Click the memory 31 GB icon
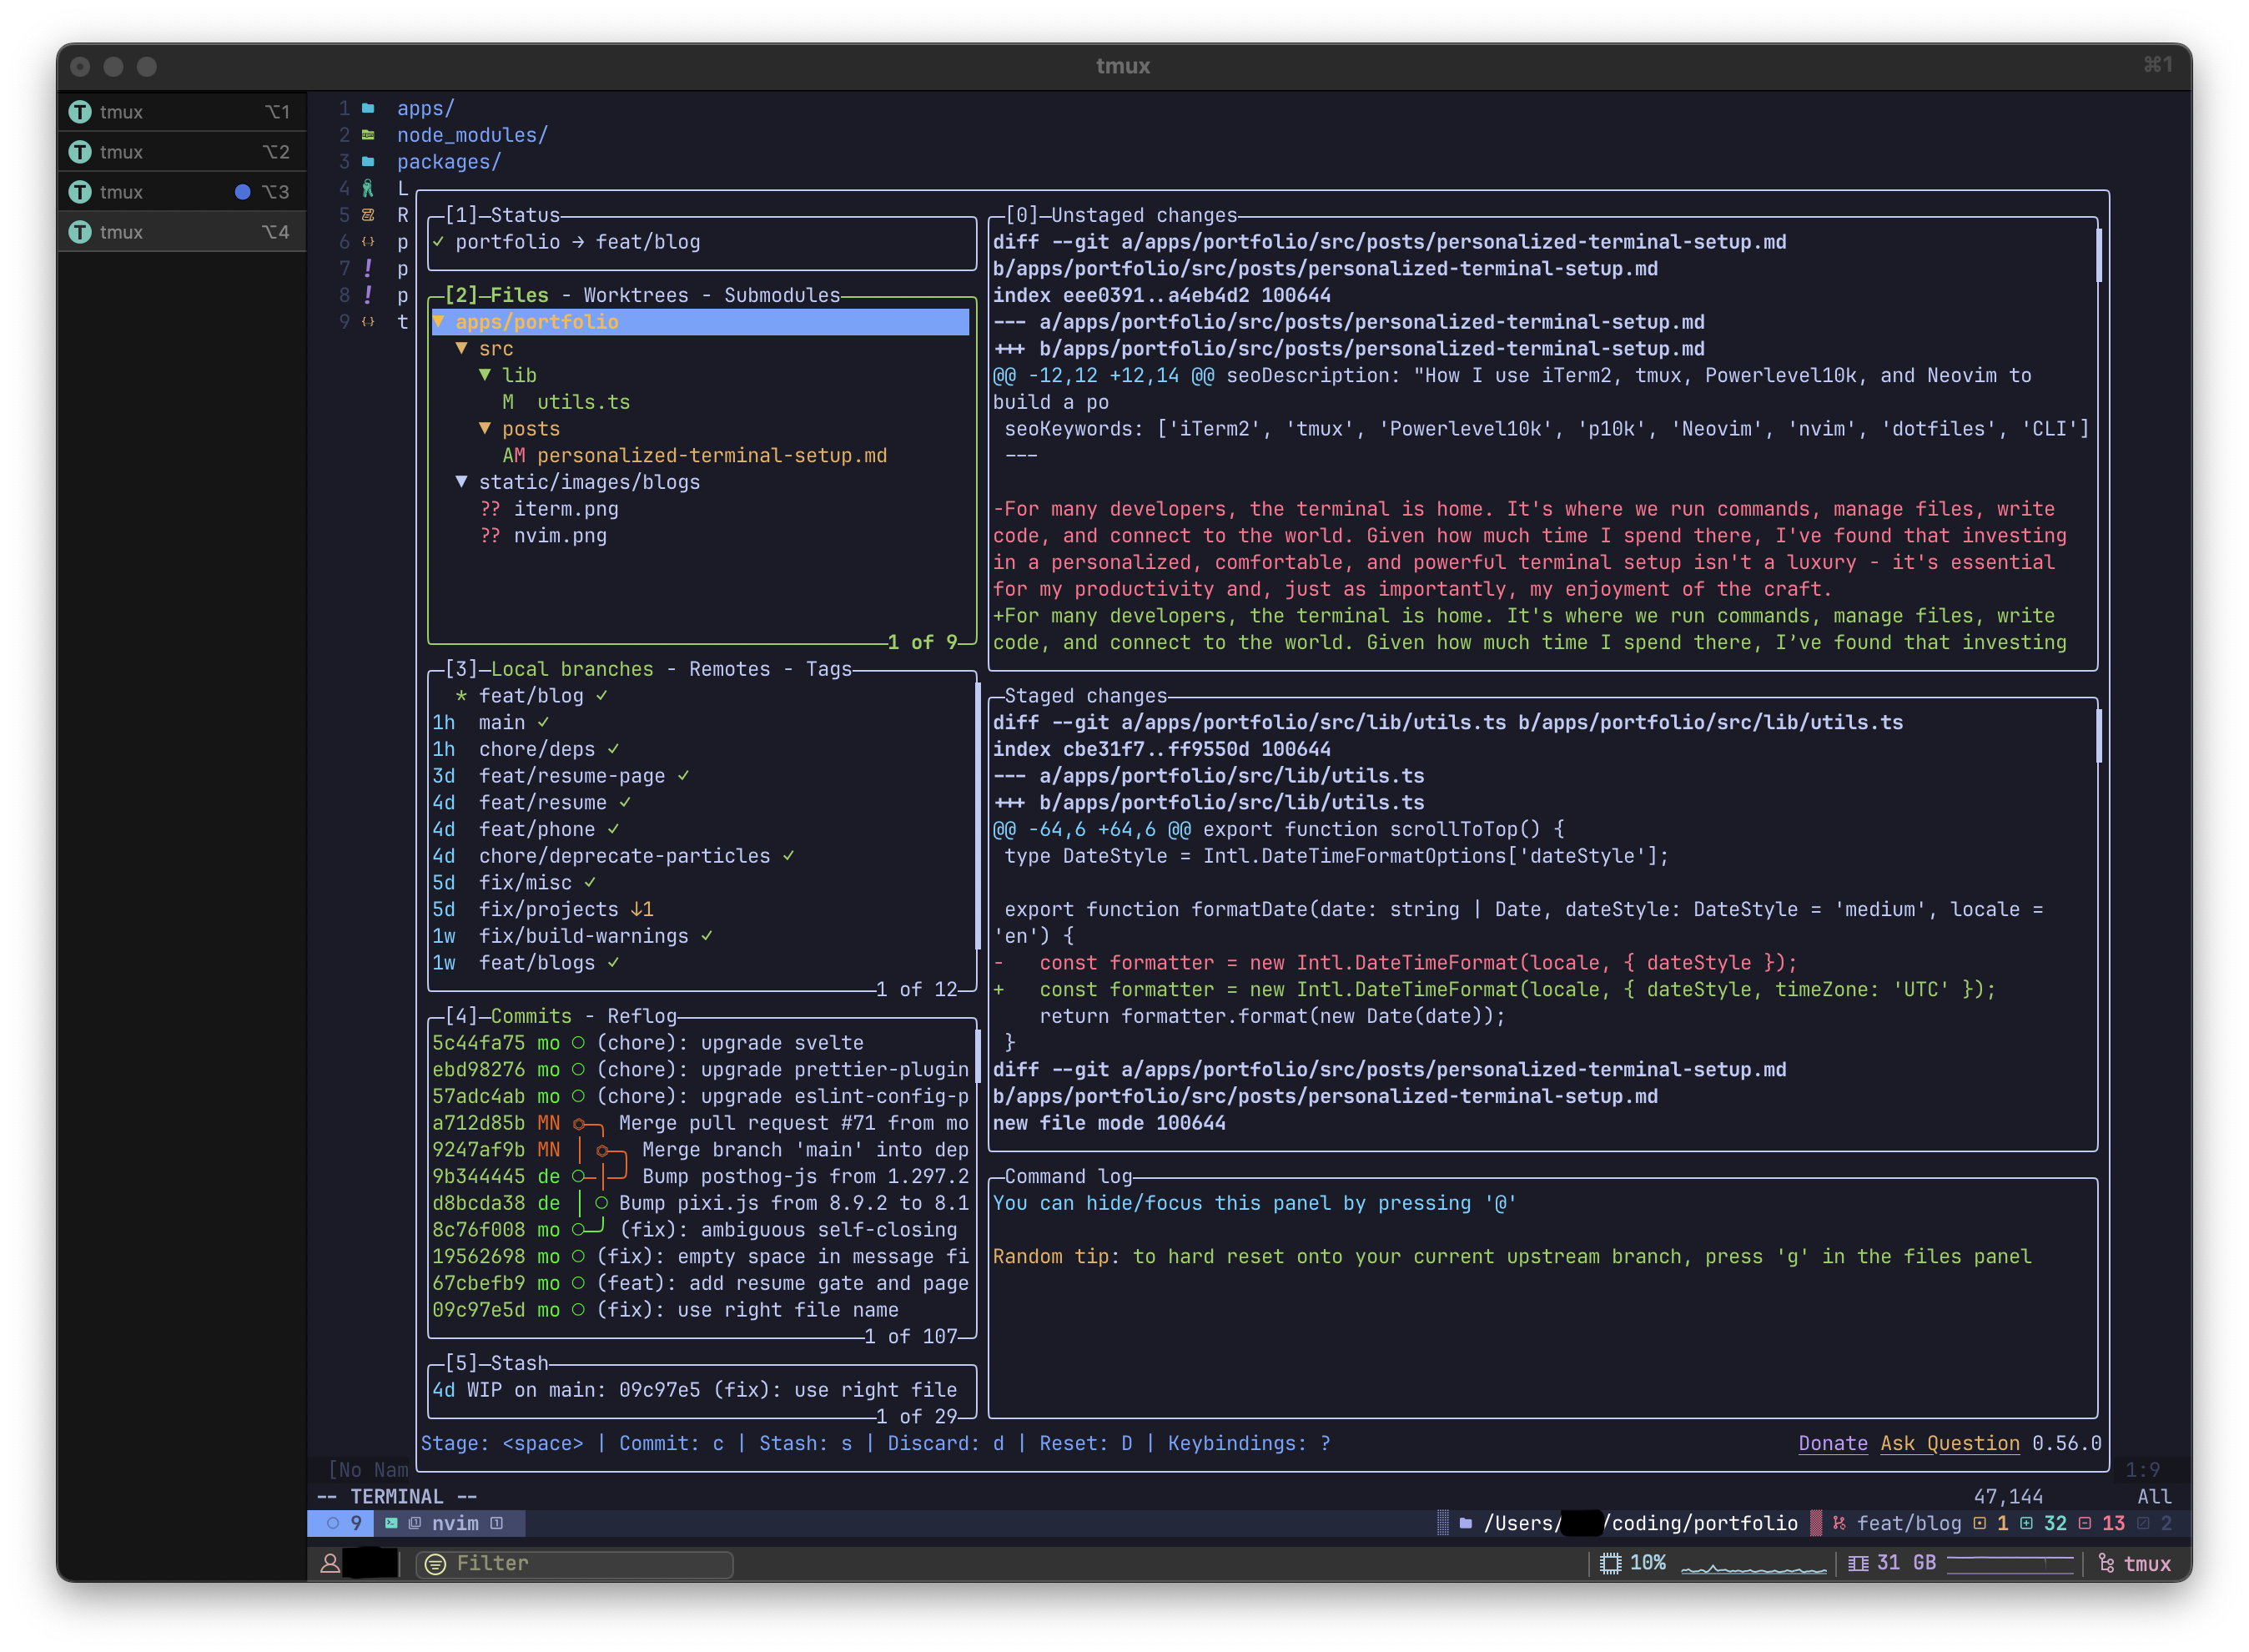The width and height of the screenshot is (2249, 1652). pyautogui.click(x=1858, y=1564)
